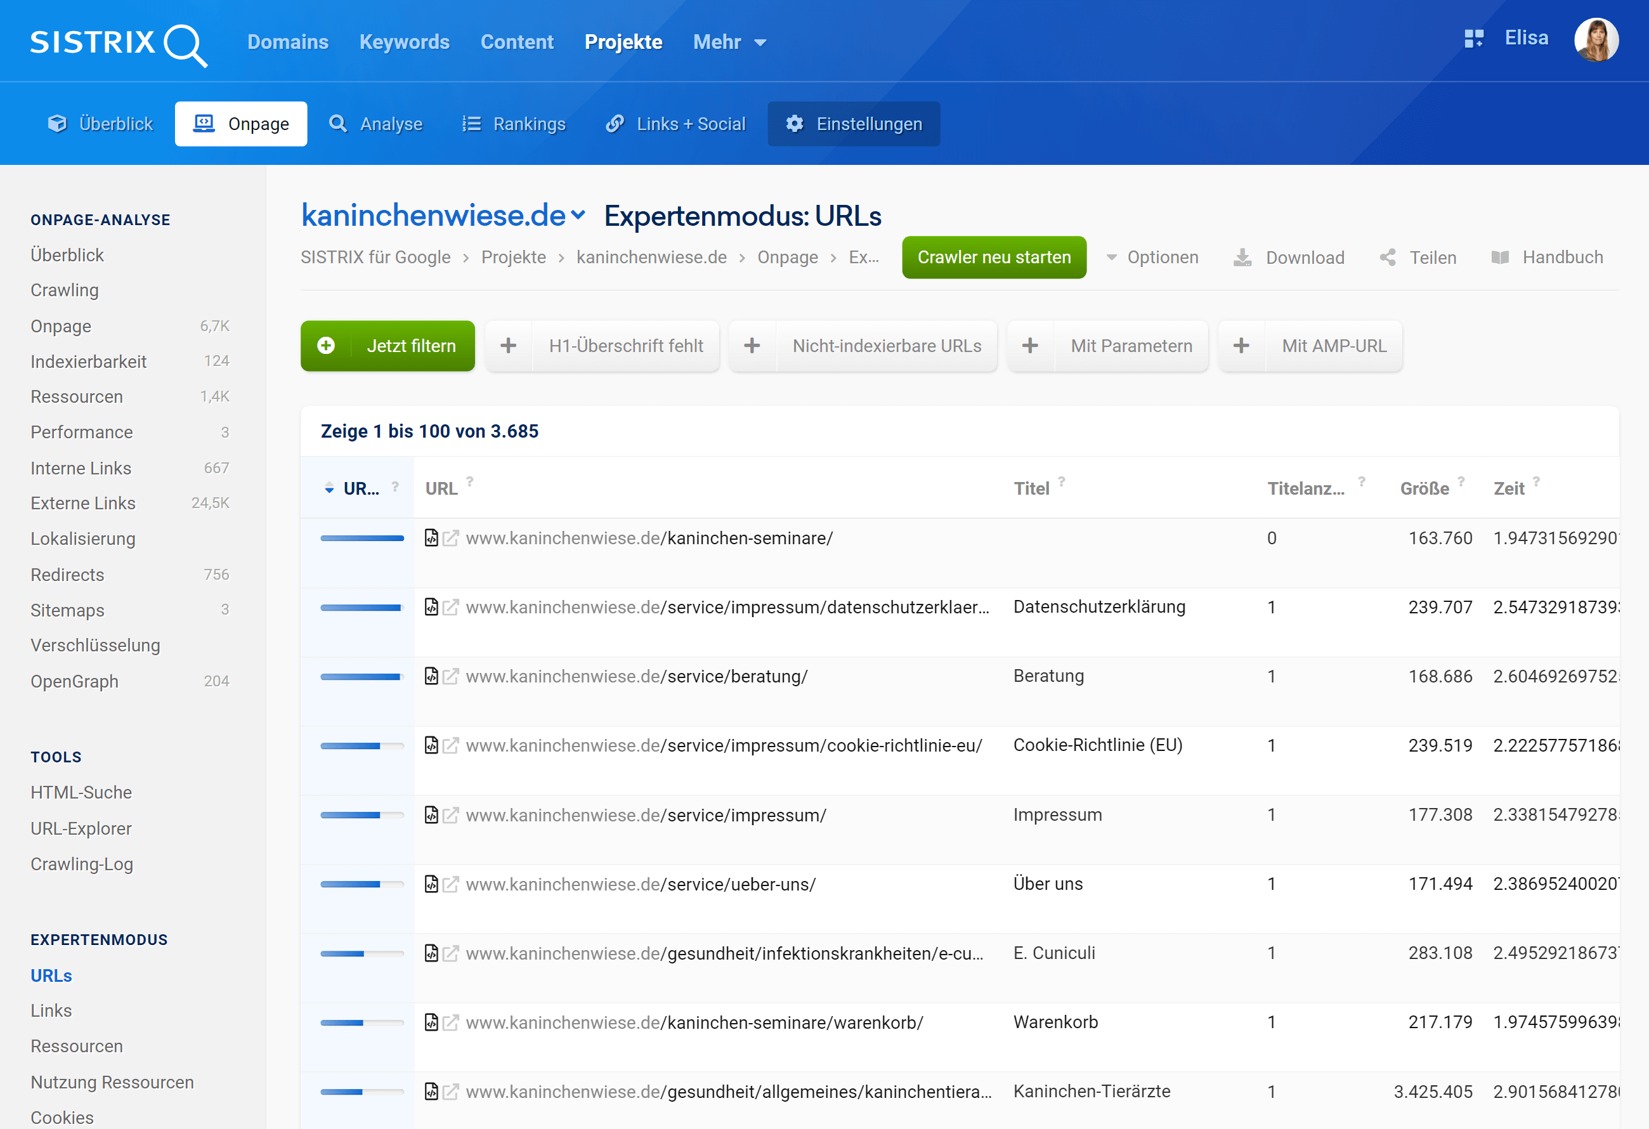This screenshot has height=1129, width=1649.
Task: Open URL-Explorer tool in sidebar
Action: [82, 828]
